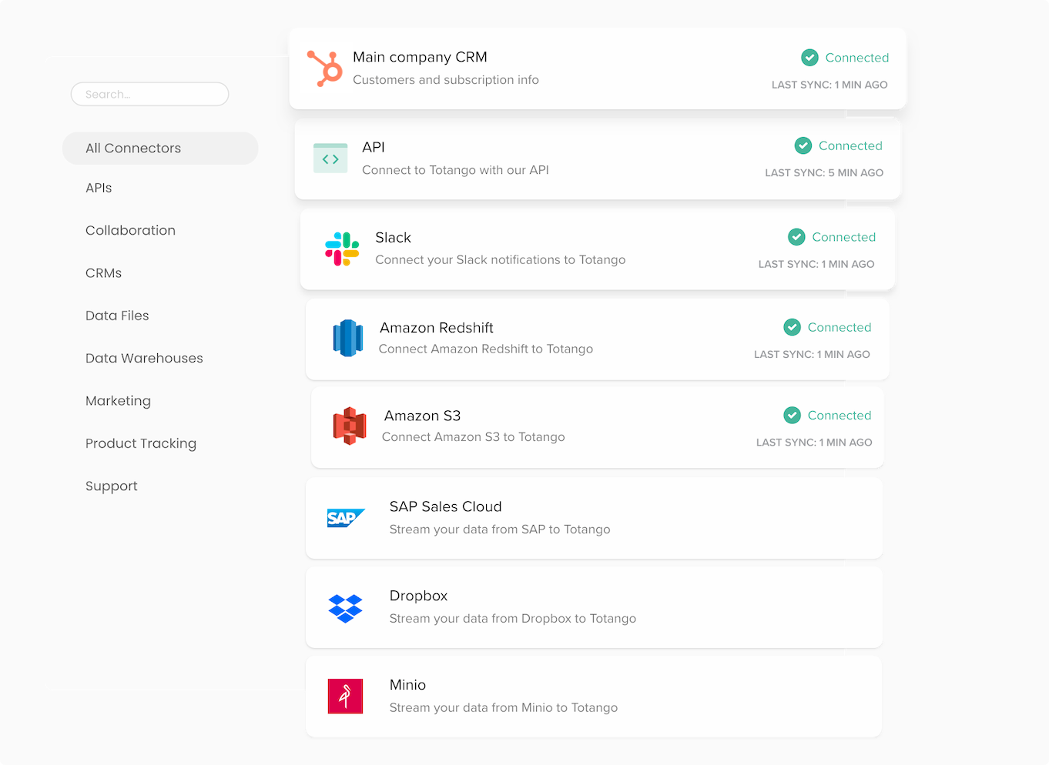Image resolution: width=1049 pixels, height=765 pixels.
Task: Click 'Connect to Totango with our API' text
Action: tap(455, 170)
